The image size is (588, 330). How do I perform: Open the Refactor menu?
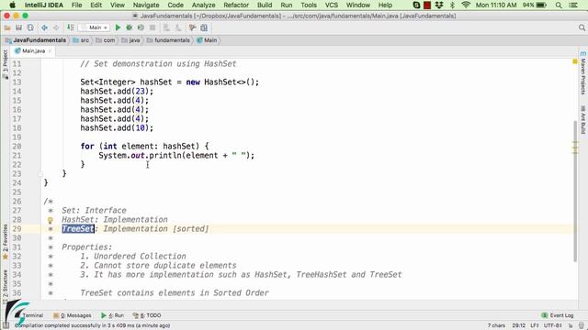click(x=236, y=5)
